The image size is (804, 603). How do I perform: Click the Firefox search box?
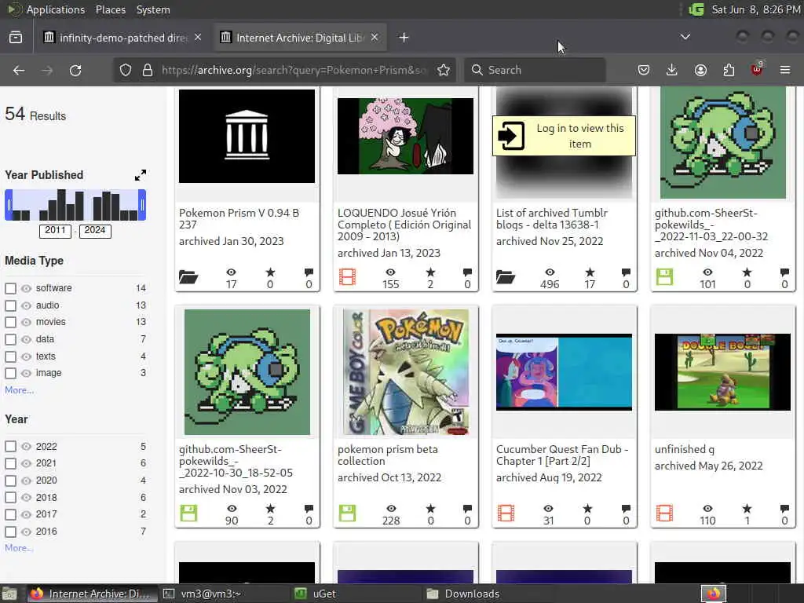point(535,70)
